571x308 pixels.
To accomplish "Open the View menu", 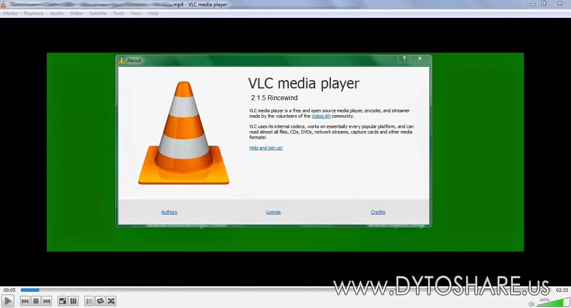I will click(136, 13).
